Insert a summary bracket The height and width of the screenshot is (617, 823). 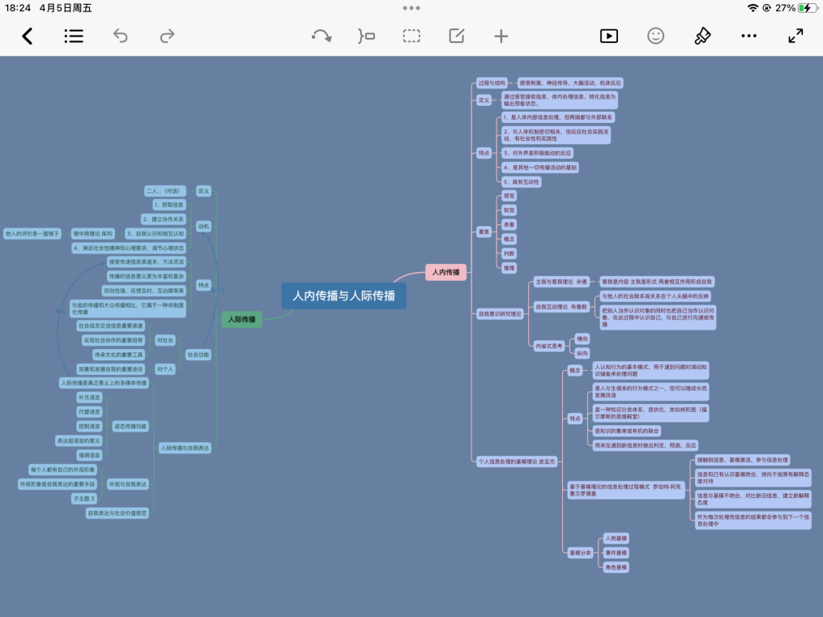coord(366,36)
